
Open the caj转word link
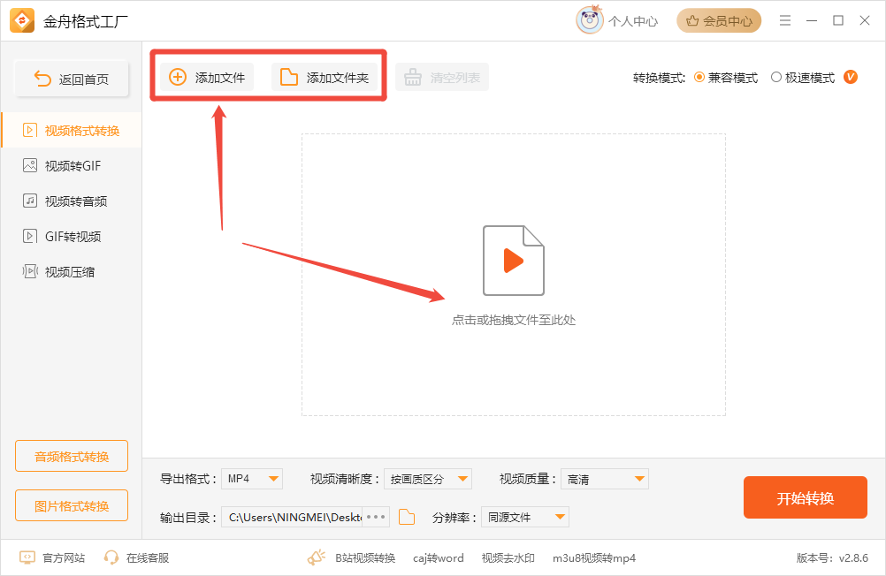pos(439,558)
